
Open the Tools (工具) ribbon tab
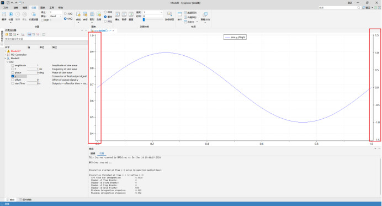point(52,8)
